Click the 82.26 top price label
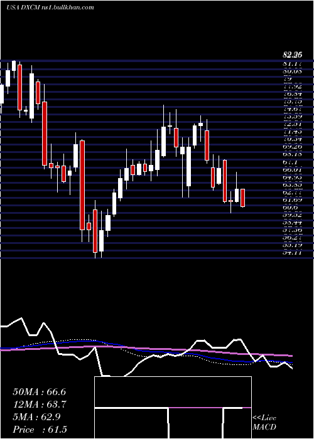314x439 pixels. pos(292,56)
